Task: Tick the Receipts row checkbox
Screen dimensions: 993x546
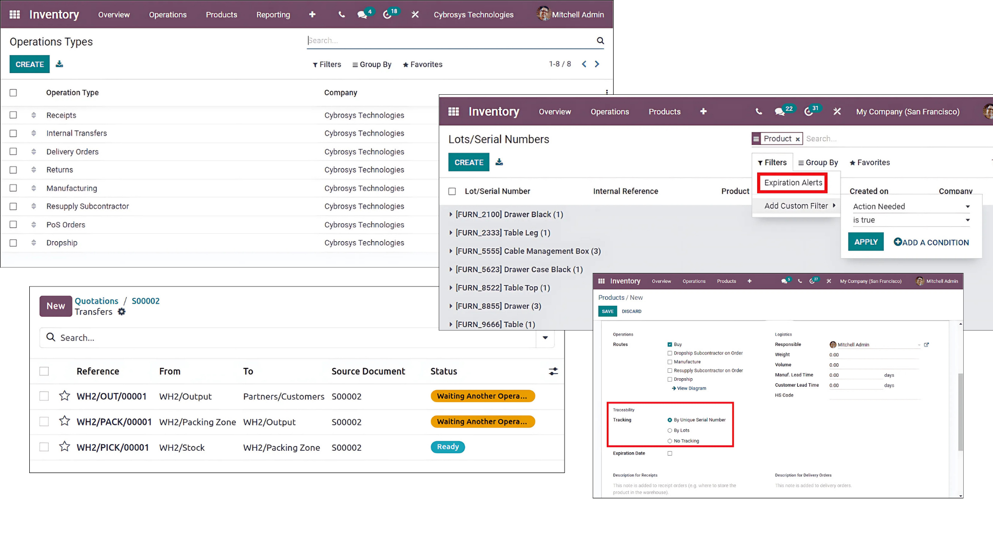Action: click(x=13, y=115)
